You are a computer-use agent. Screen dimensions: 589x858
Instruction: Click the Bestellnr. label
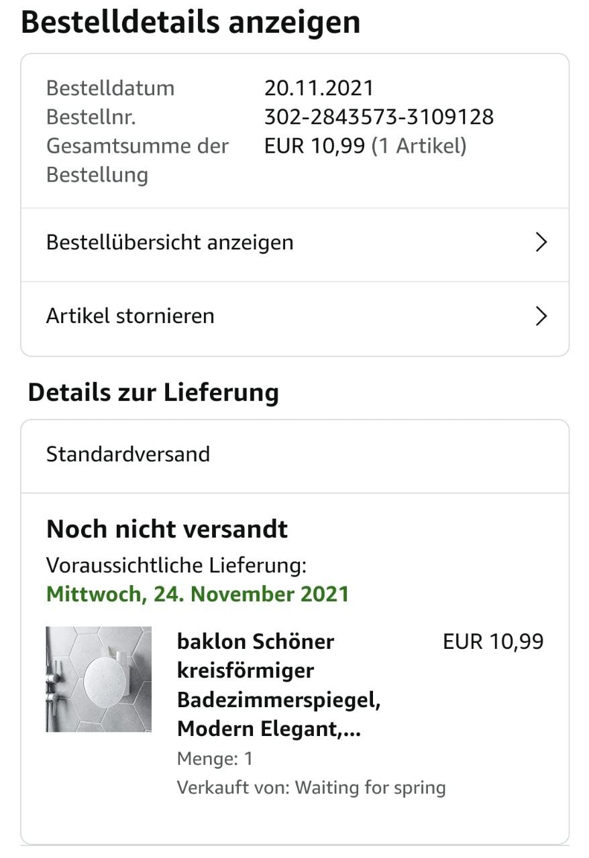(91, 117)
